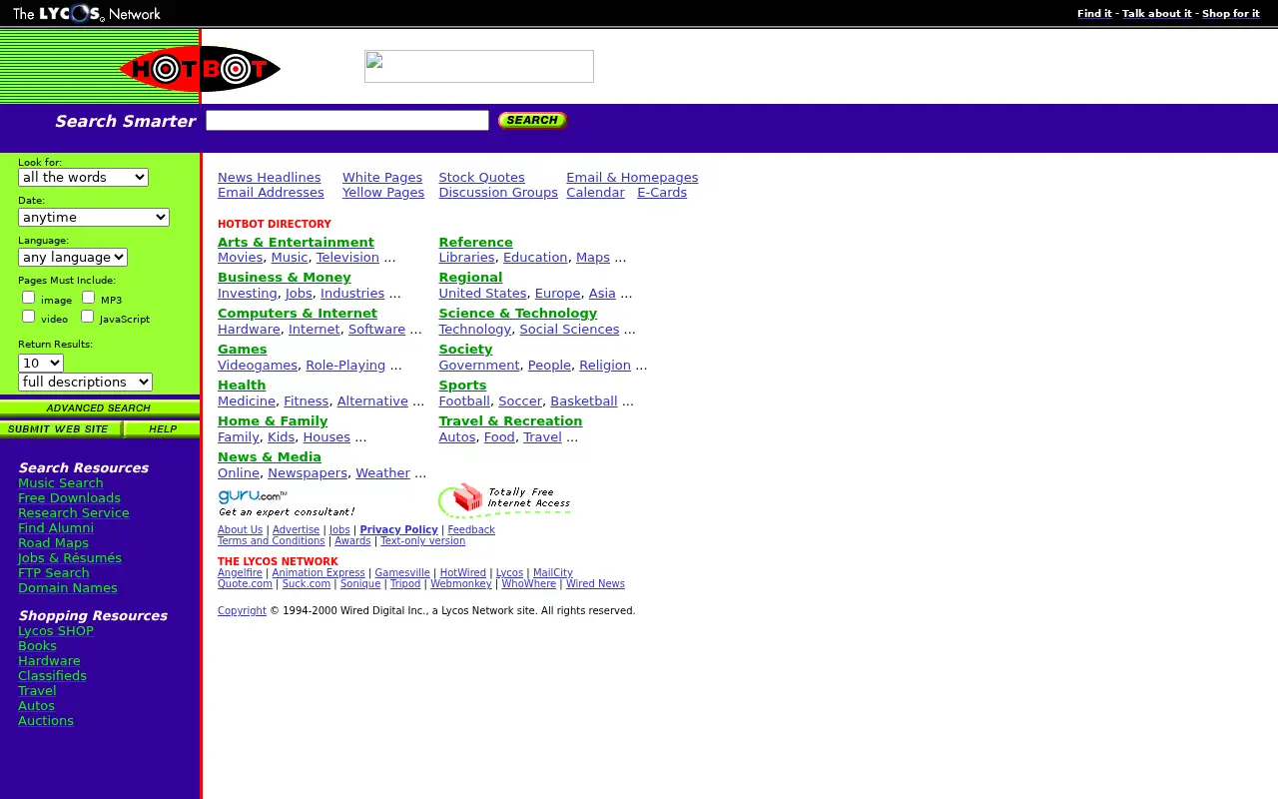
Task: Expand the Date 'anytime' dropdown
Action: (x=94, y=217)
